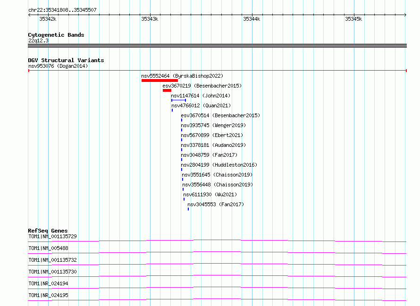The height and width of the screenshot is (306, 420).
Task: Select the TOM1|NR_024195 transcript label
Action: click(x=48, y=295)
